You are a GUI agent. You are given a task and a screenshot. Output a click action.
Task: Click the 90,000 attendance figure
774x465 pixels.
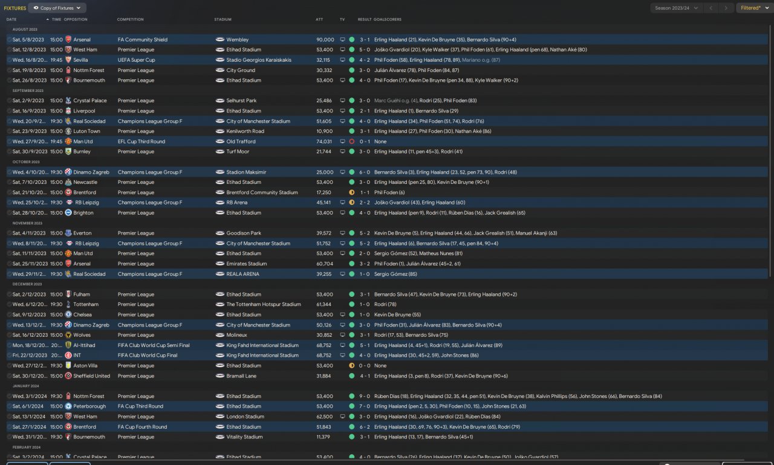[x=325, y=40]
